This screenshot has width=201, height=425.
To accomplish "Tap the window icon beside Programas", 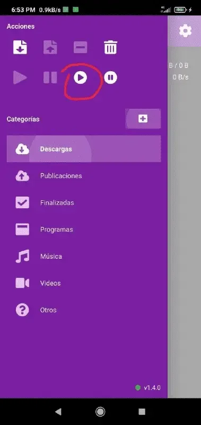I will pos(22,229).
